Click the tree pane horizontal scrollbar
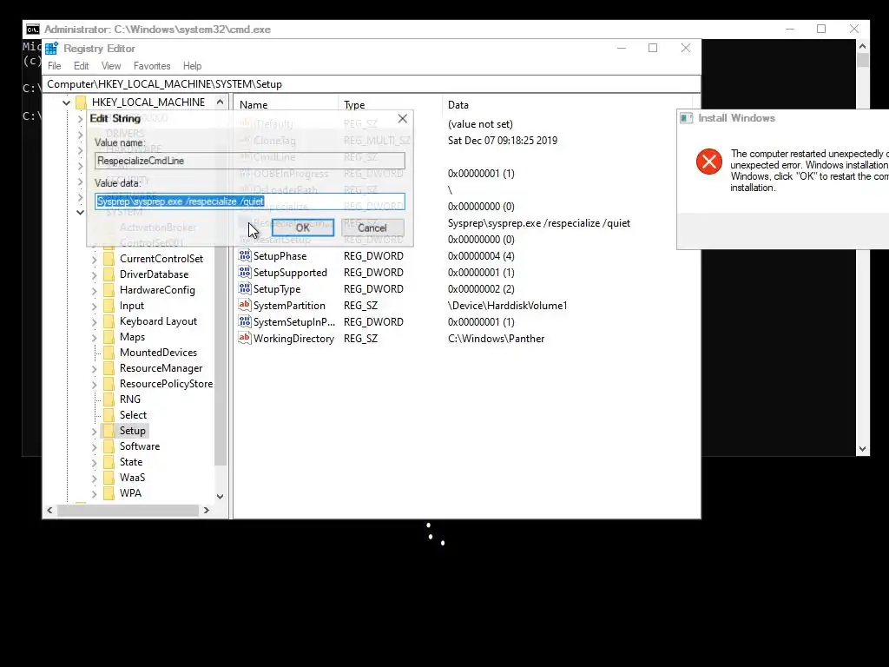 pyautogui.click(x=128, y=511)
